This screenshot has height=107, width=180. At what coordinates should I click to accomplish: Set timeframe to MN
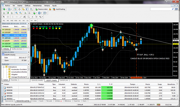click(35, 20)
